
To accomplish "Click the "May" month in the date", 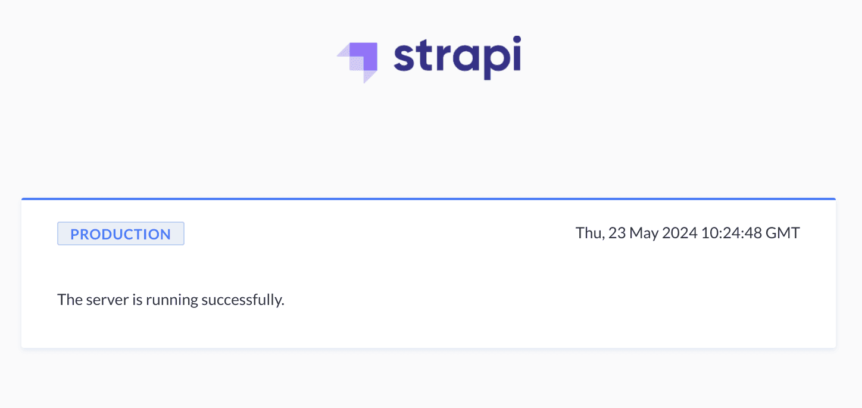I will [643, 233].
